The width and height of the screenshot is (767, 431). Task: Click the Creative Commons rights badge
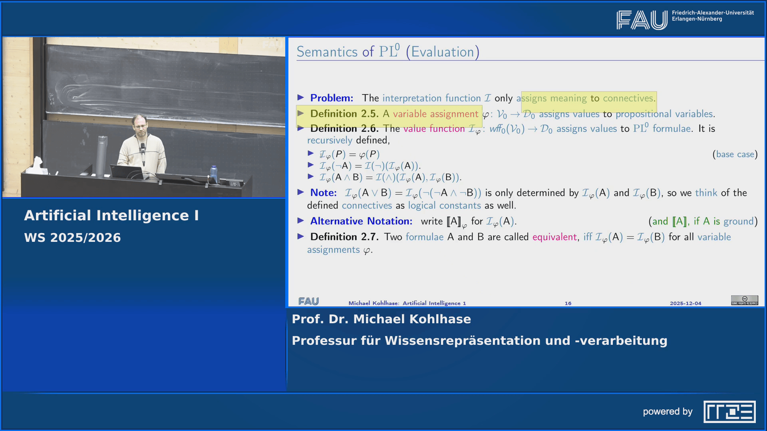[x=744, y=299]
